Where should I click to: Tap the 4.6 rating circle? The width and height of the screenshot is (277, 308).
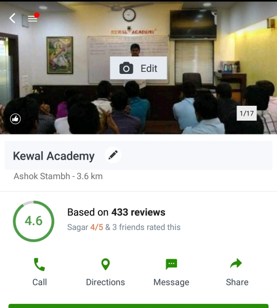click(x=33, y=221)
